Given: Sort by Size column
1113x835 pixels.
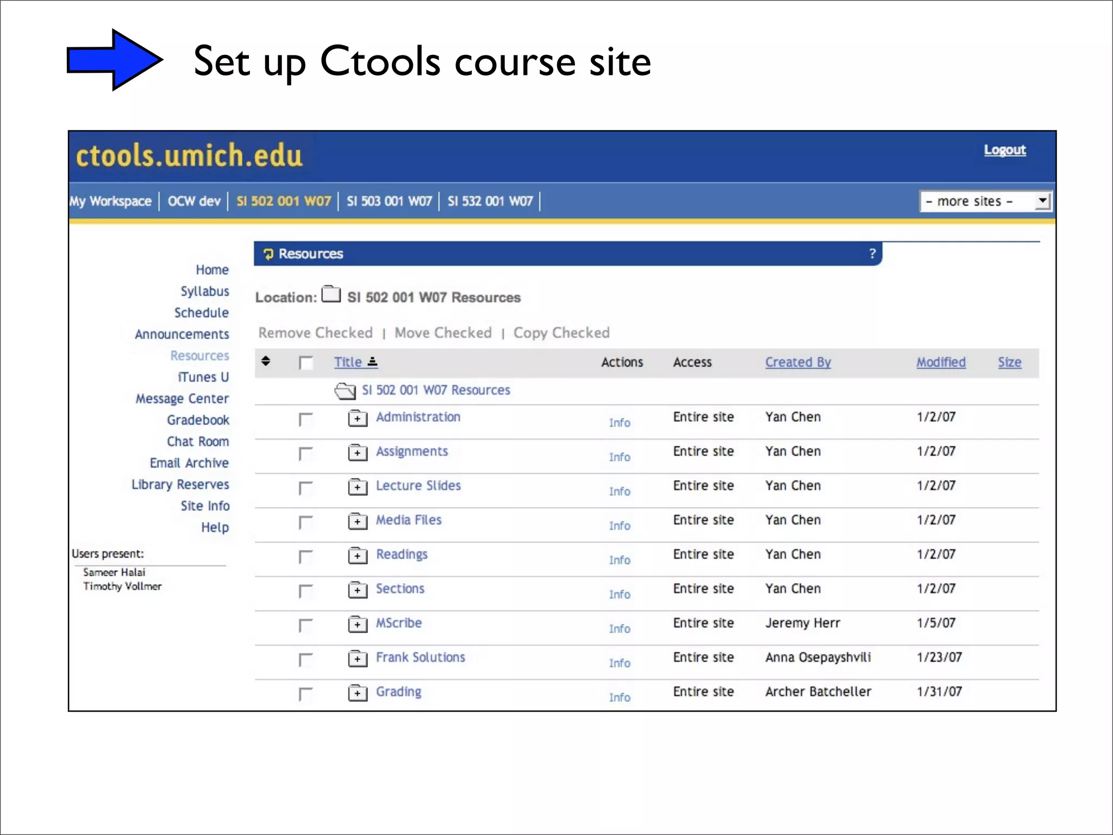Looking at the screenshot, I should click(x=1010, y=362).
